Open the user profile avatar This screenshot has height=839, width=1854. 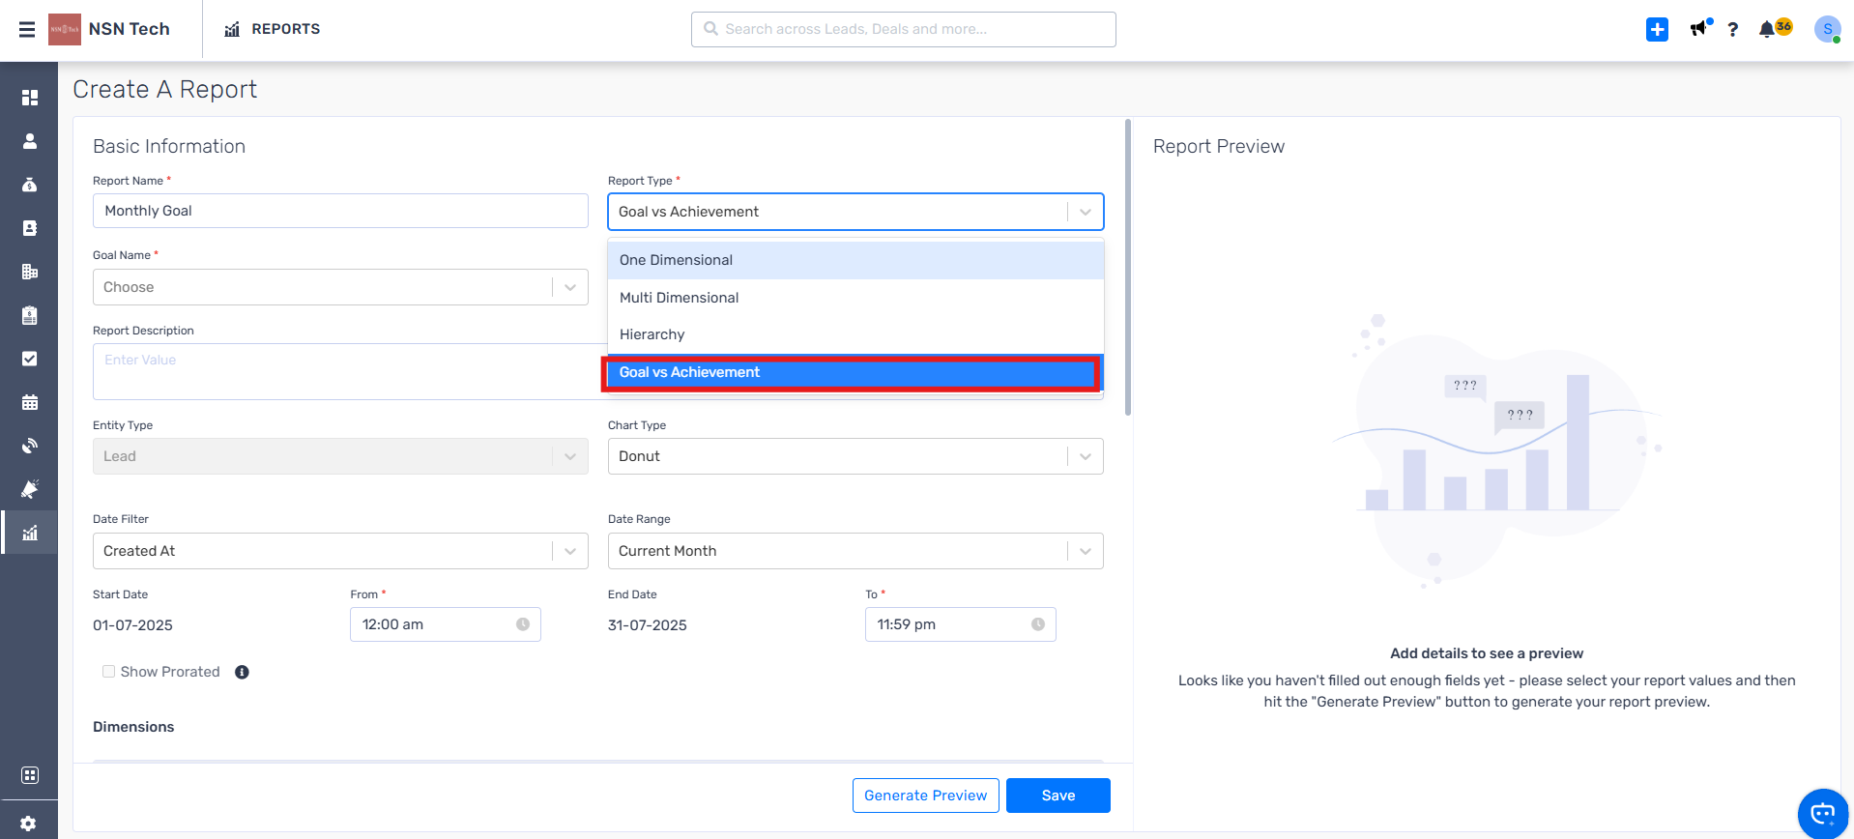coord(1827,29)
